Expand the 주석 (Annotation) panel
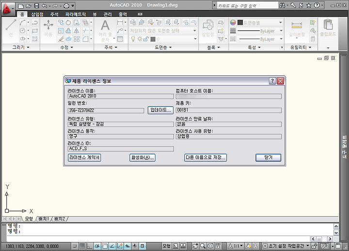Viewport: 349px width, 251px height. click(111, 47)
